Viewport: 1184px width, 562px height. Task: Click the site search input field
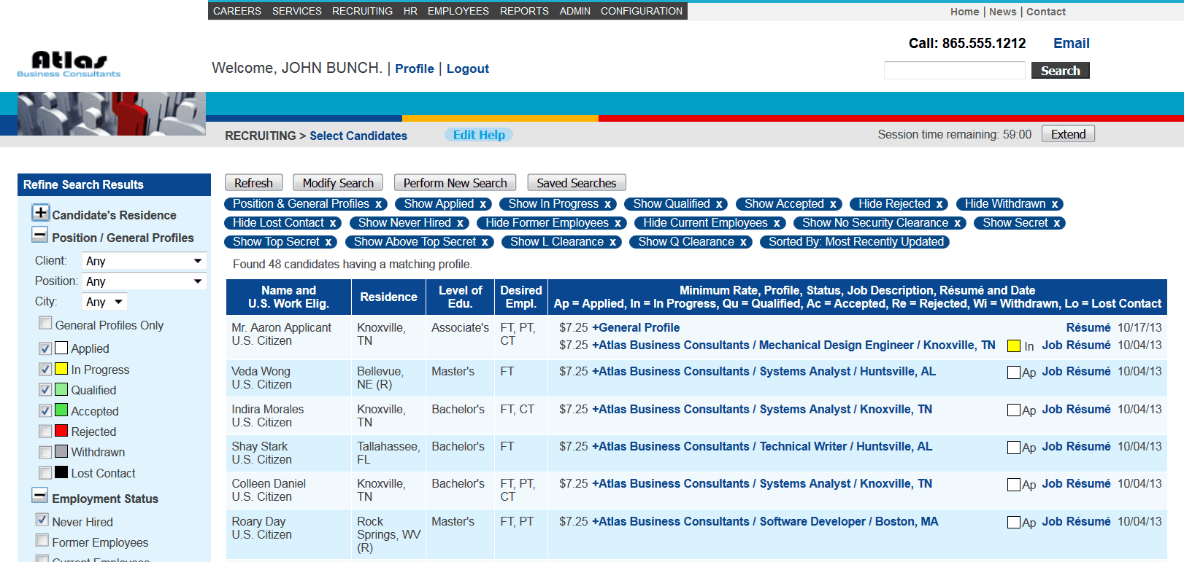point(955,71)
